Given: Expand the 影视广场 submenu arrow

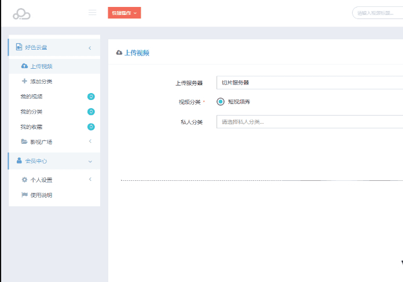Looking at the screenshot, I should pyautogui.click(x=90, y=142).
